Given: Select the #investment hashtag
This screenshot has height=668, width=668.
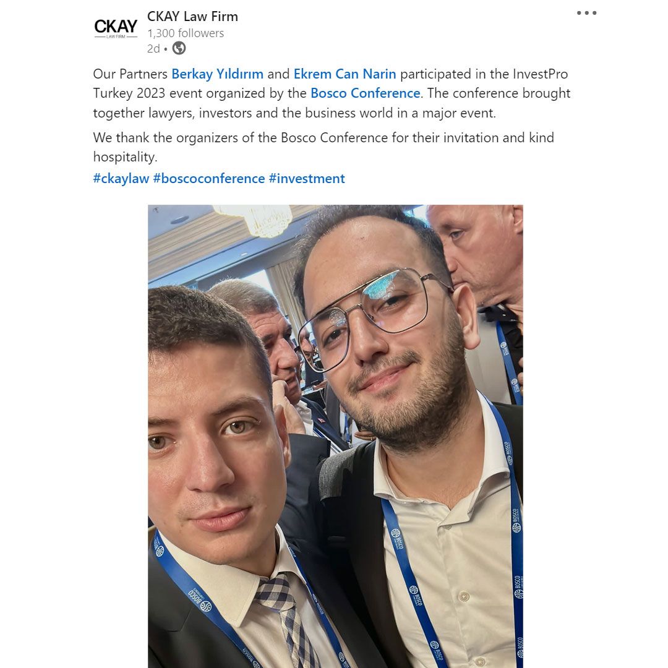Looking at the screenshot, I should click(x=307, y=178).
